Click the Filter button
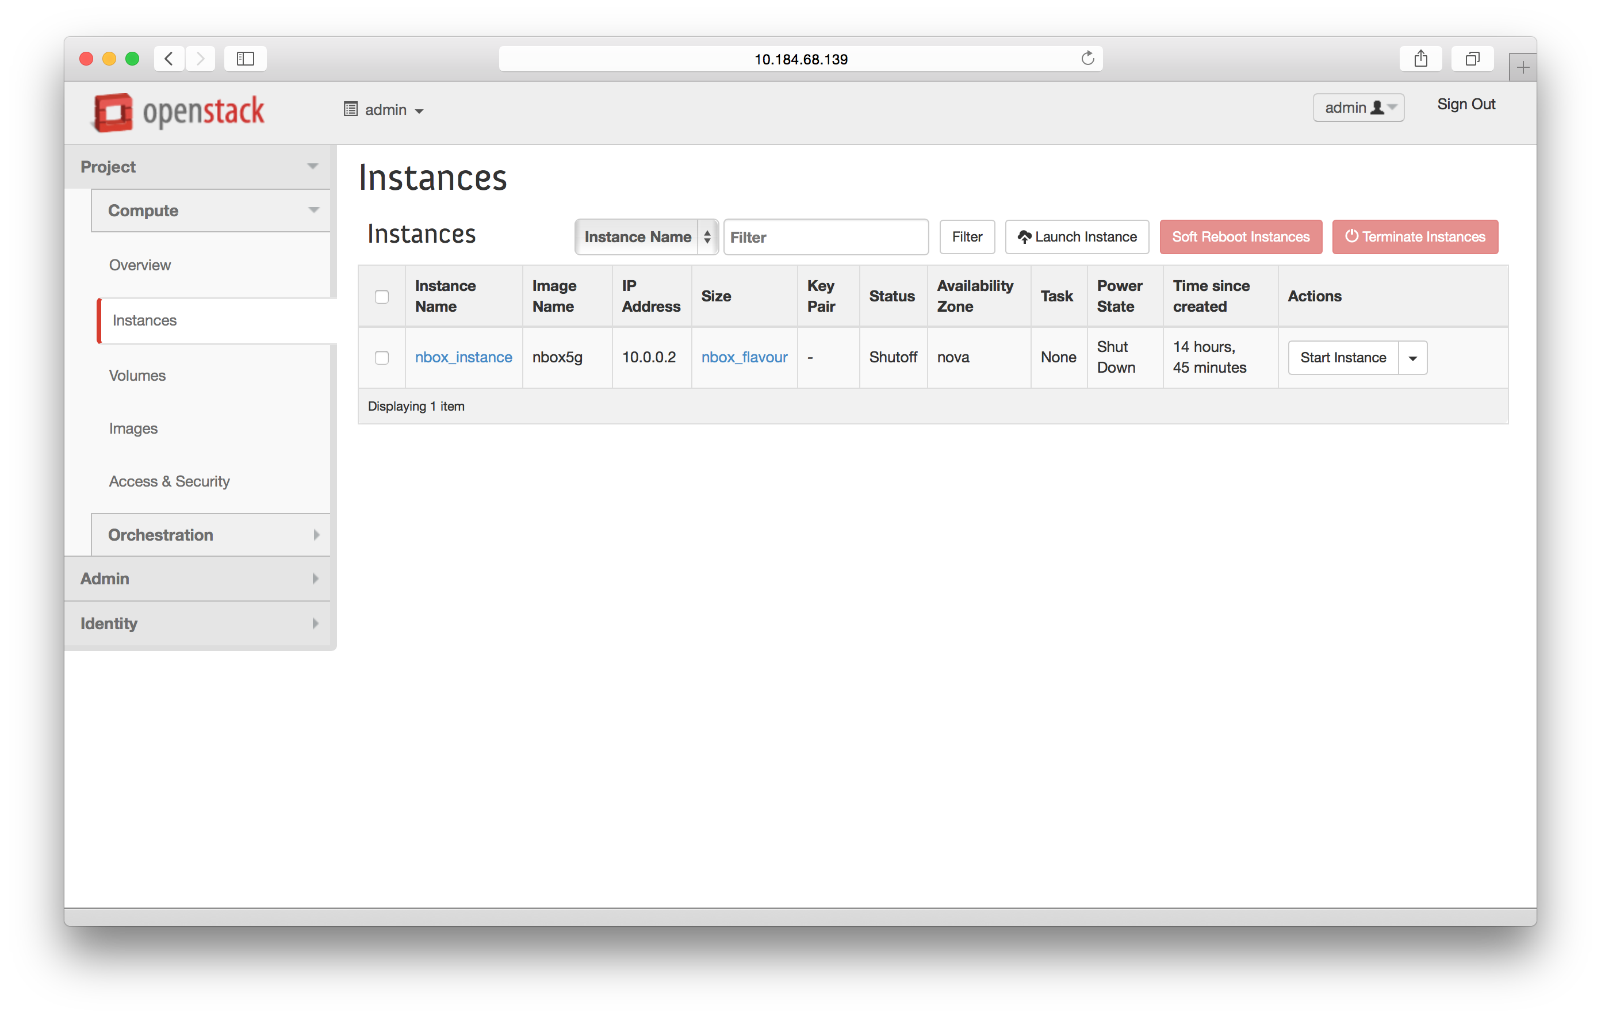 [967, 237]
